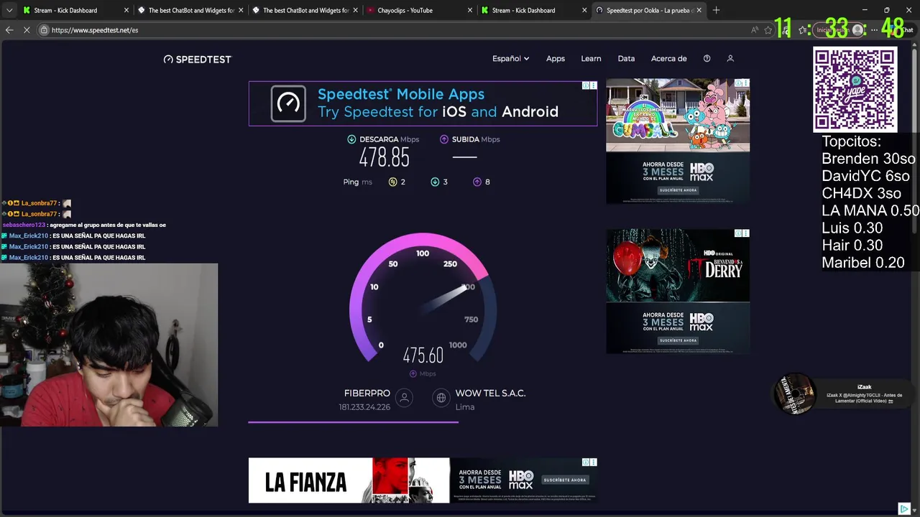Click the IP address 181.233.24.226
Viewport: 920px width, 517px height.
click(x=364, y=407)
